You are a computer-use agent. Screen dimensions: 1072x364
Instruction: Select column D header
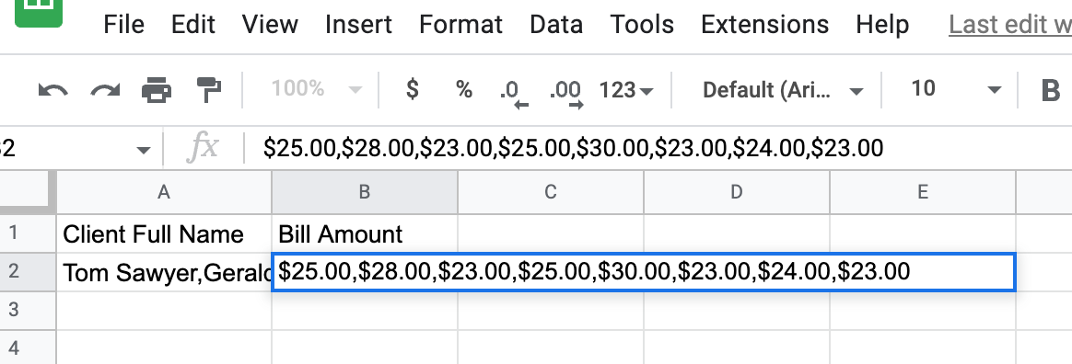[x=737, y=193]
